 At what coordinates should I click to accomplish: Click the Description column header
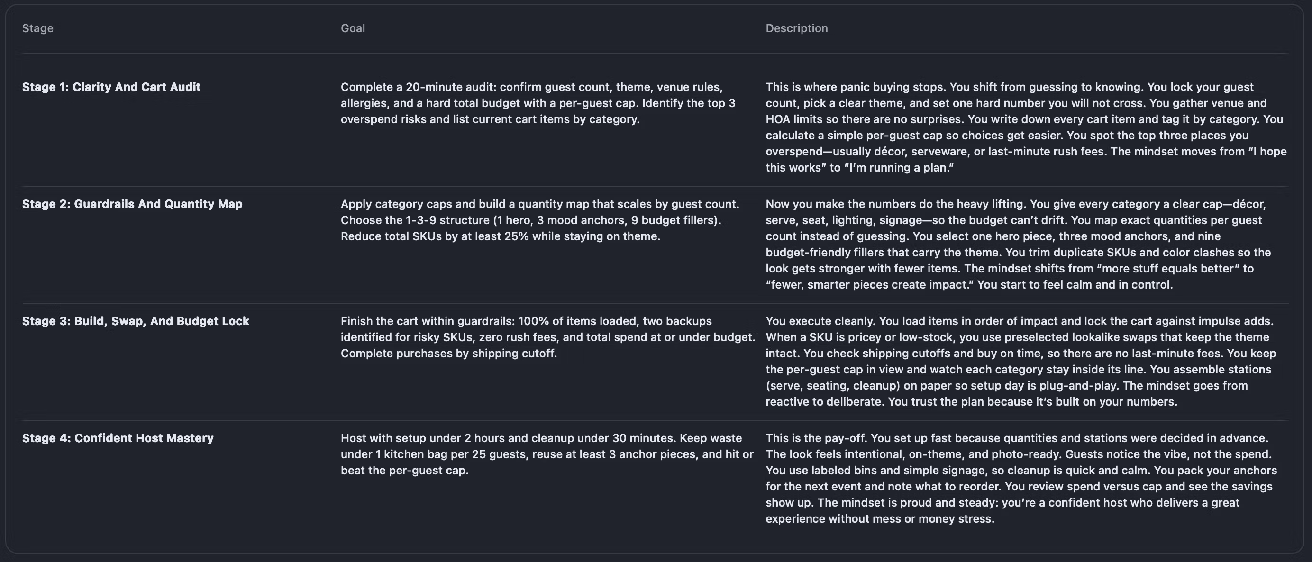click(796, 28)
